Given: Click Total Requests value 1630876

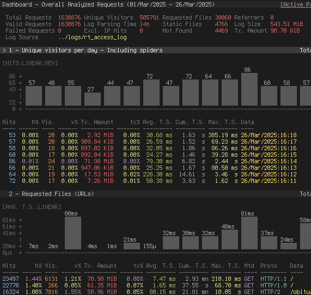Looking at the screenshot, I should point(69,17).
